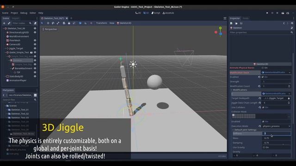Collapse the Godot_Simple_Test tree node

[x=5, y=53]
